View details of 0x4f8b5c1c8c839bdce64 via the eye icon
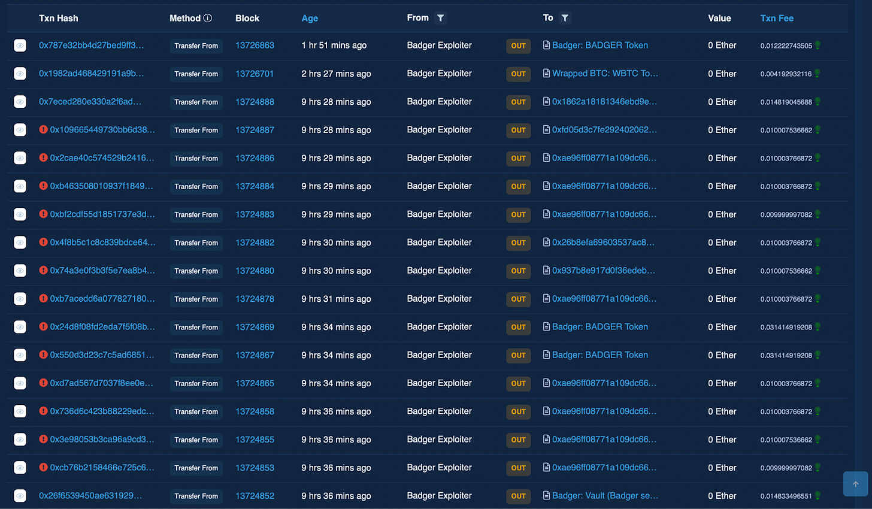 tap(20, 243)
